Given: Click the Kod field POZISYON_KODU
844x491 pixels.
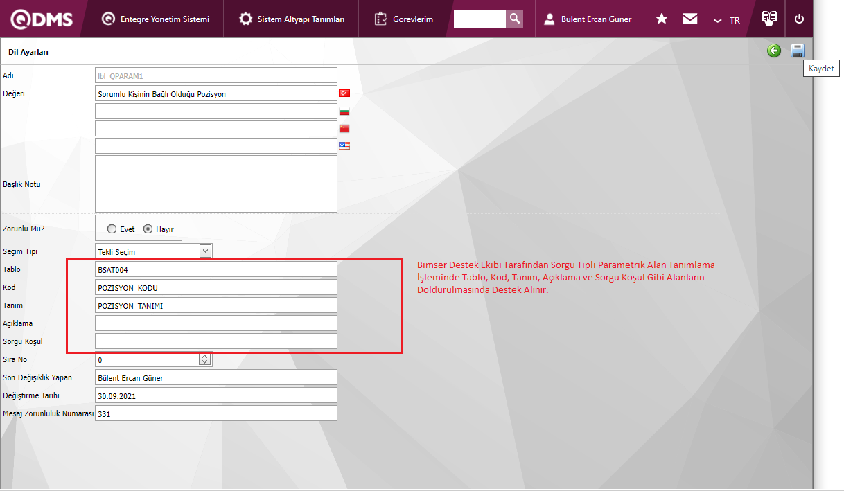Looking at the screenshot, I should [x=216, y=287].
